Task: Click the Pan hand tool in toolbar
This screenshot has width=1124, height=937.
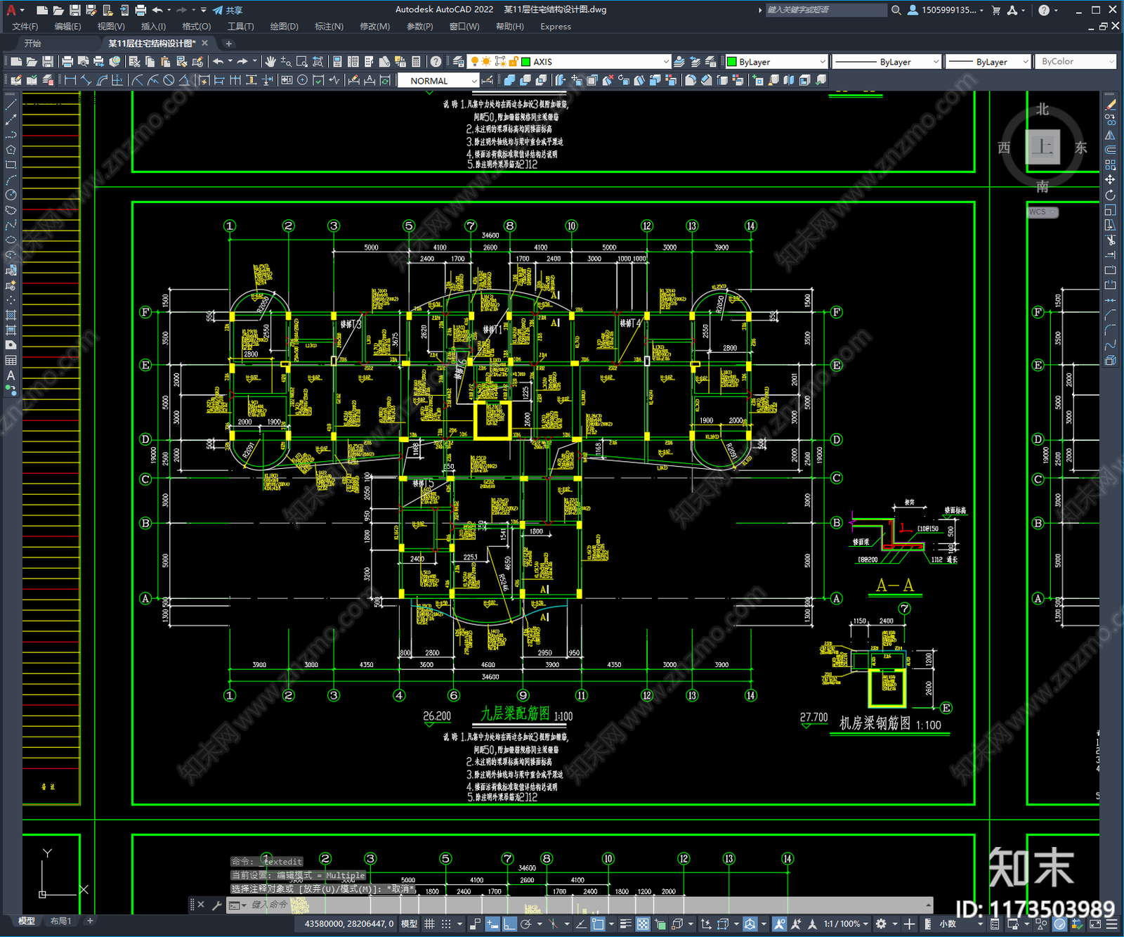Action: [270, 62]
